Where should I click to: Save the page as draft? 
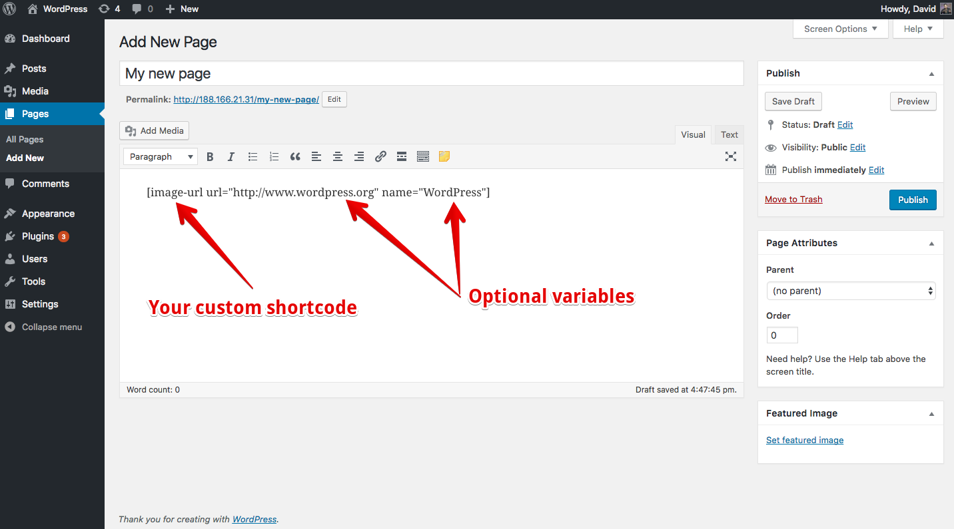pos(793,101)
